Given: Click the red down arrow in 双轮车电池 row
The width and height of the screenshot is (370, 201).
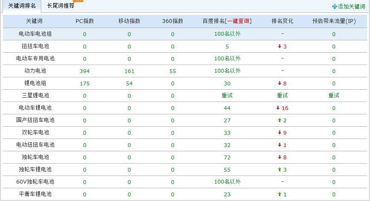Looking at the screenshot, I should click(x=279, y=133).
